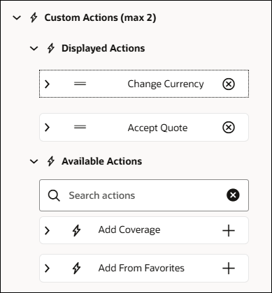Expand the Add From Favorites action row

coord(48,268)
